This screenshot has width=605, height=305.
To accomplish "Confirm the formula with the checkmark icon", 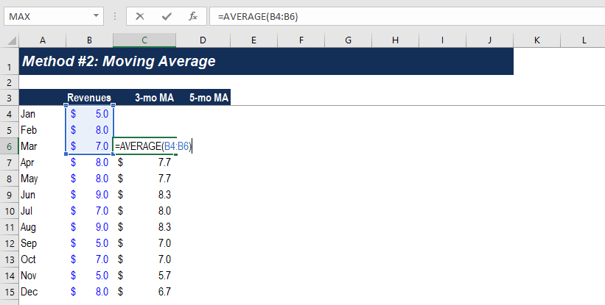I will tap(167, 16).
